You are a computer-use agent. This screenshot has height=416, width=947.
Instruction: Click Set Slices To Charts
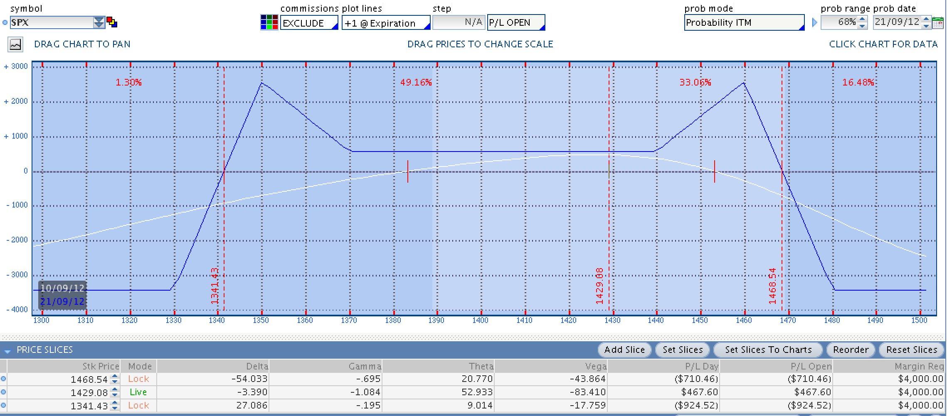click(x=768, y=350)
